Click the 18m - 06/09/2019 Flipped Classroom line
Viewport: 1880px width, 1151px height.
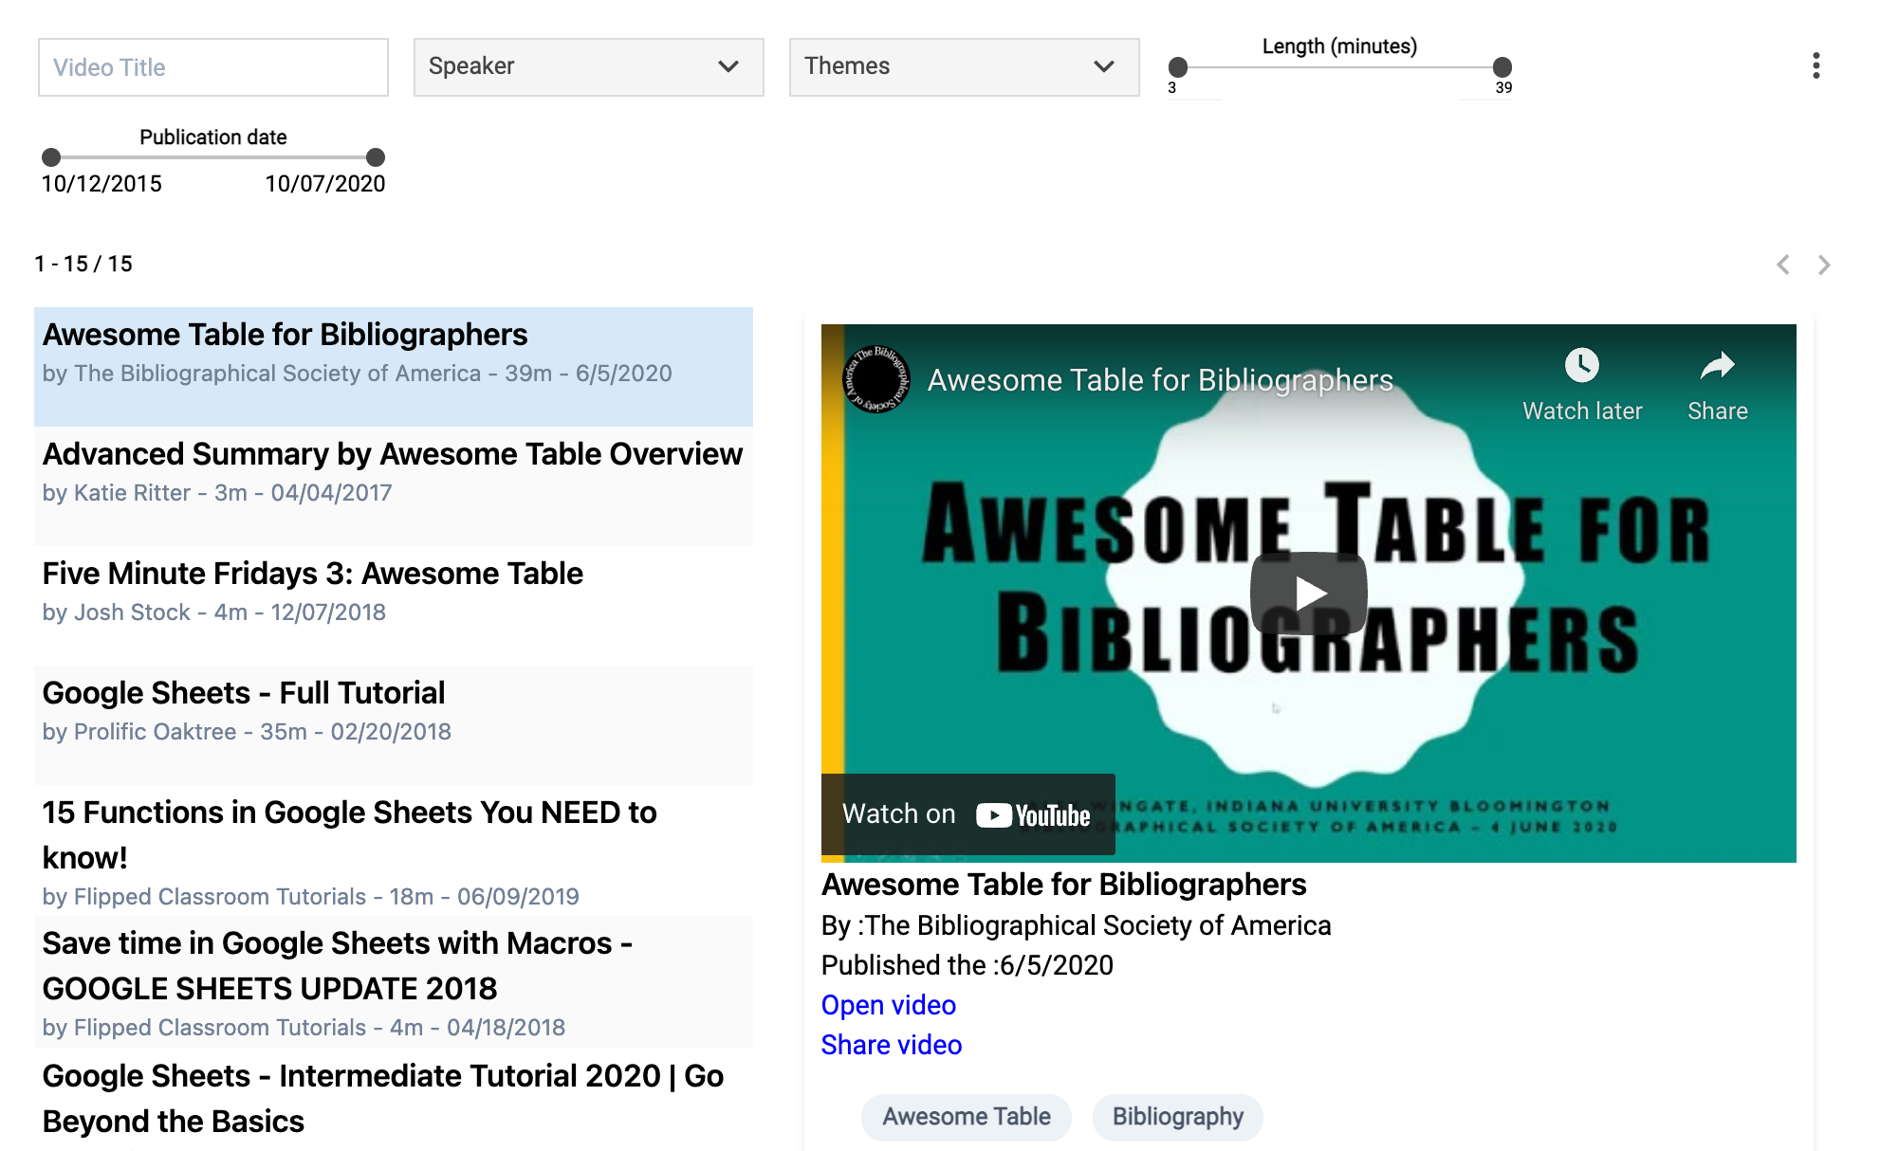tap(311, 897)
